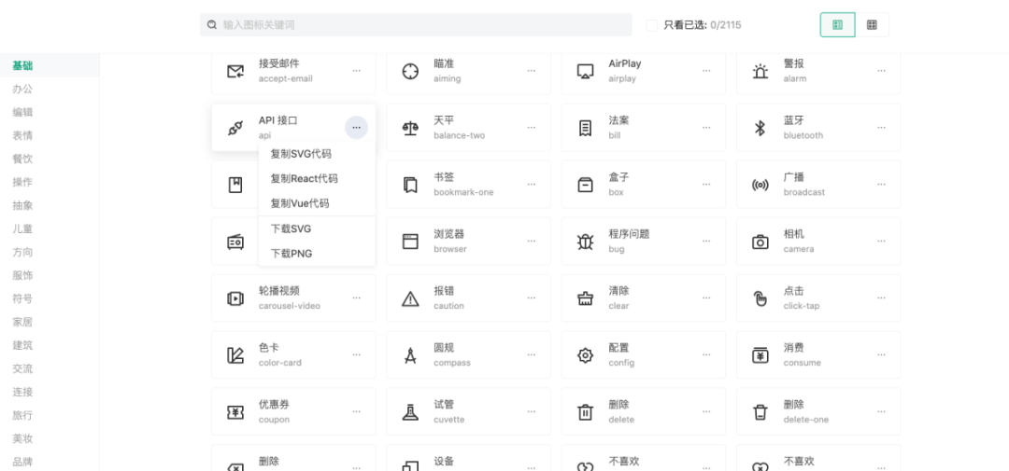Click the alarm siren icon

click(760, 71)
